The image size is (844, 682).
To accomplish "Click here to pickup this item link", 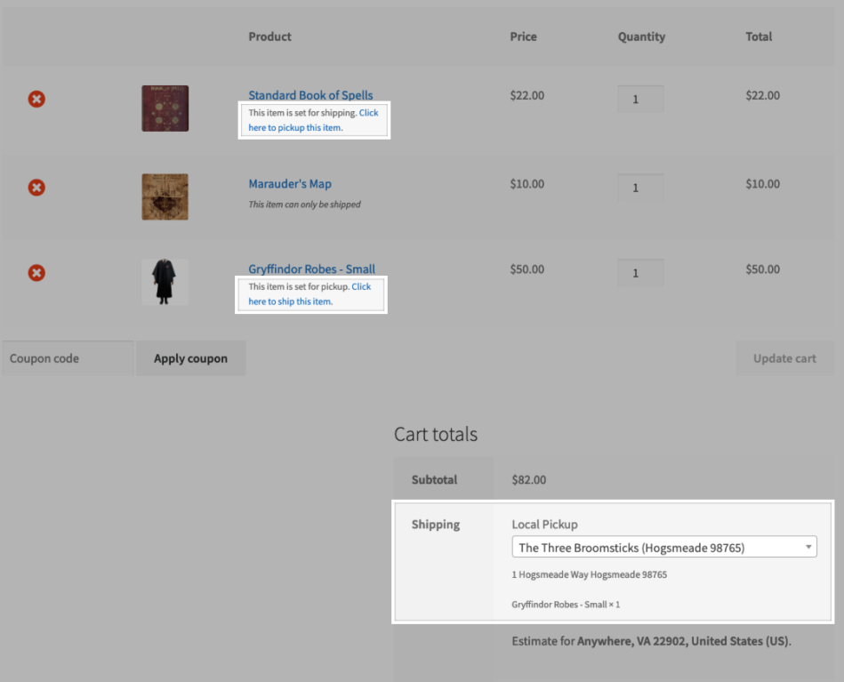I will 295,127.
